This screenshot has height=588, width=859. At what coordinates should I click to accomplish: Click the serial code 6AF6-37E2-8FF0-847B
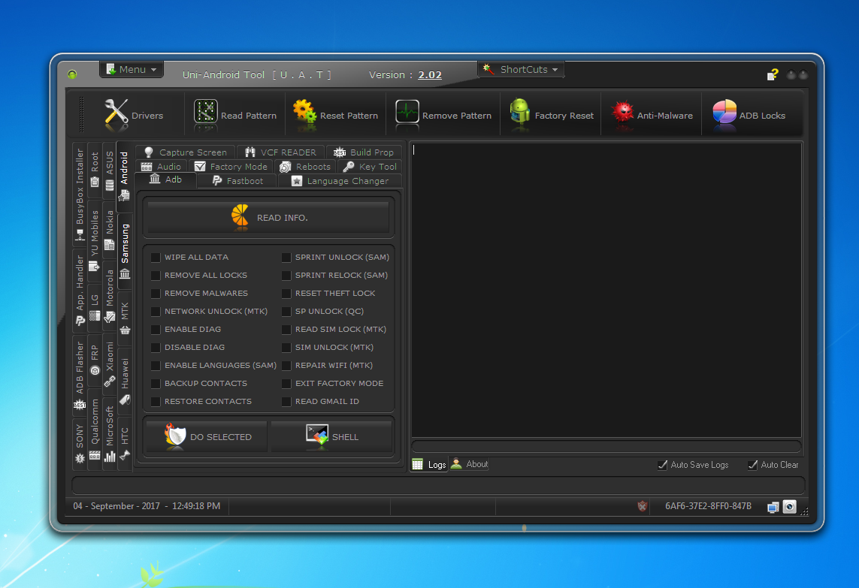[708, 506]
